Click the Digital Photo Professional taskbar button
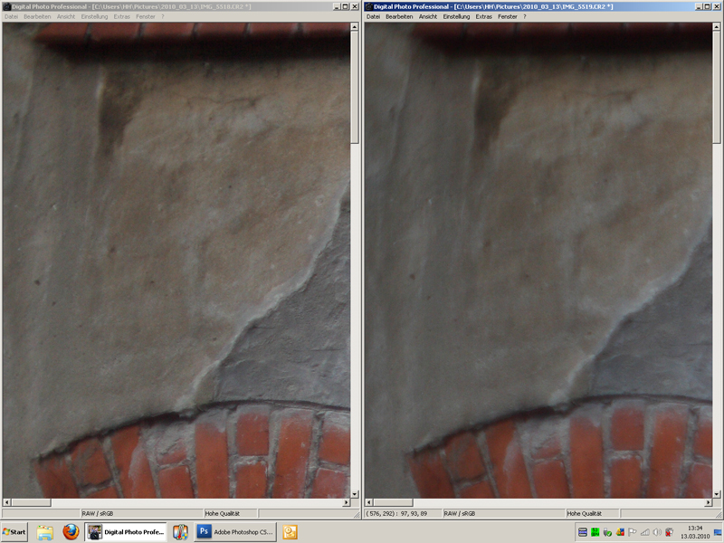The height and width of the screenshot is (543, 724). (x=126, y=532)
